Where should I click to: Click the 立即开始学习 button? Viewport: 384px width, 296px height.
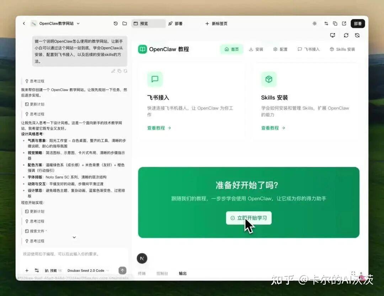click(249, 218)
